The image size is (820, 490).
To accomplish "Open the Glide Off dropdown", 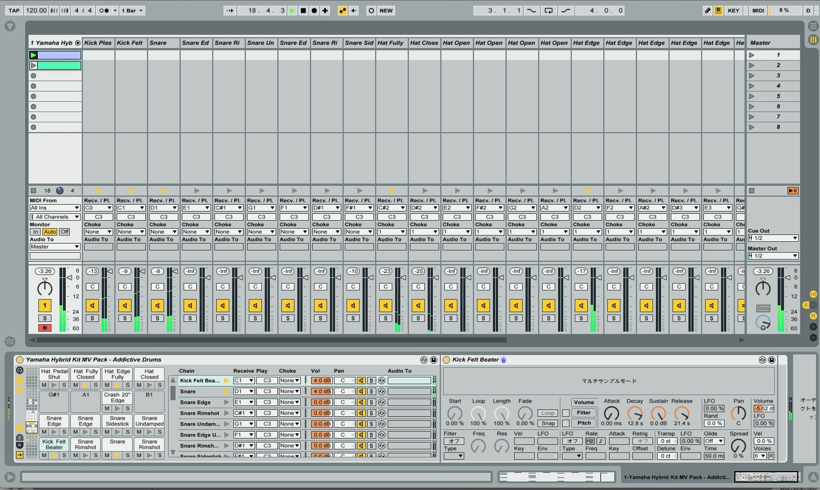I will coord(714,441).
